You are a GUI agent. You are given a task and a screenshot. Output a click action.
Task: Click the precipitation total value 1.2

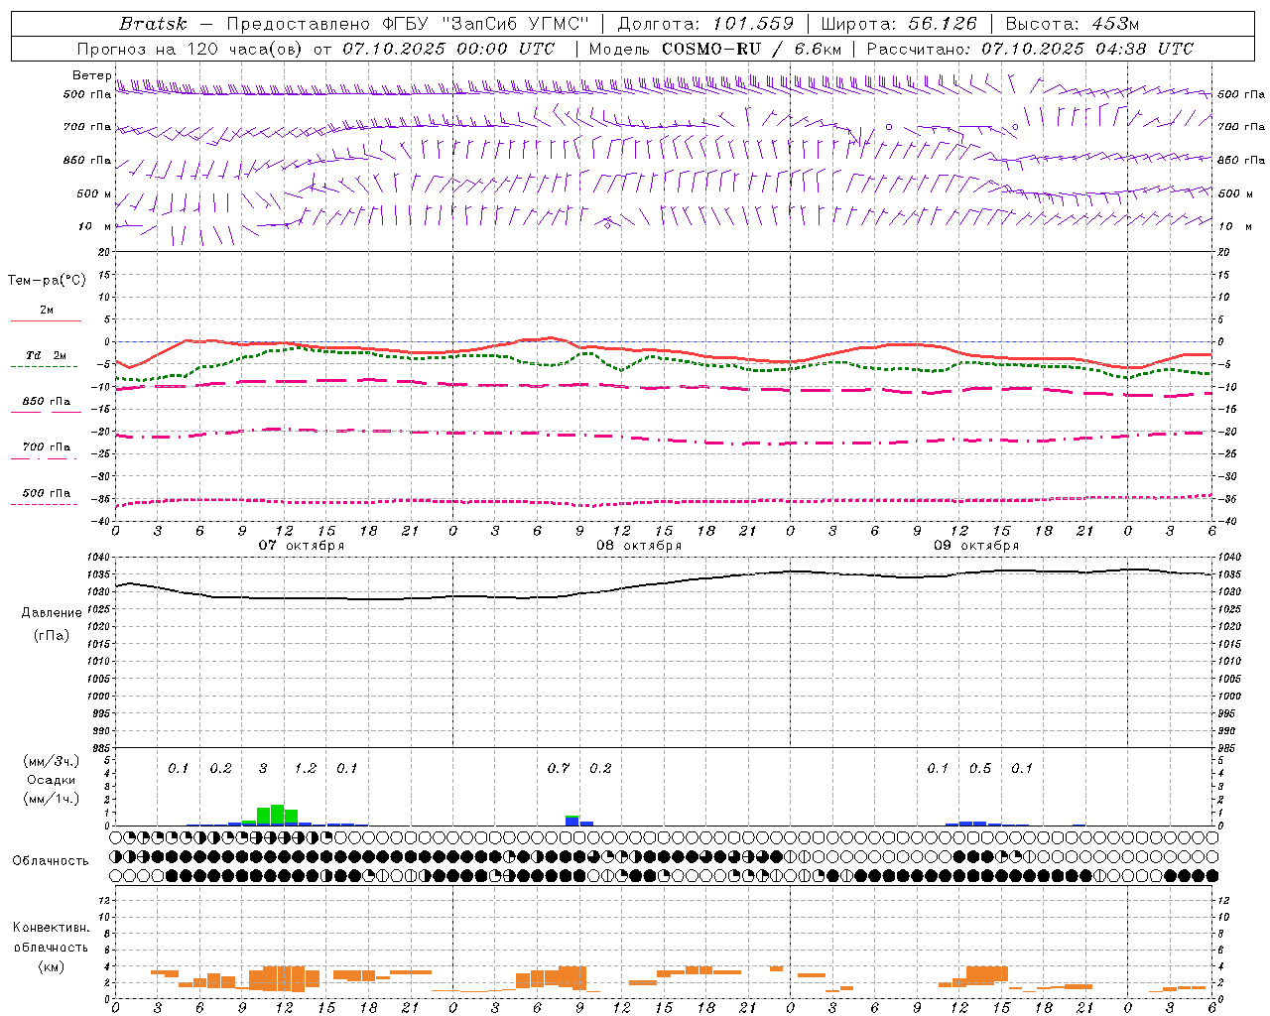(306, 769)
